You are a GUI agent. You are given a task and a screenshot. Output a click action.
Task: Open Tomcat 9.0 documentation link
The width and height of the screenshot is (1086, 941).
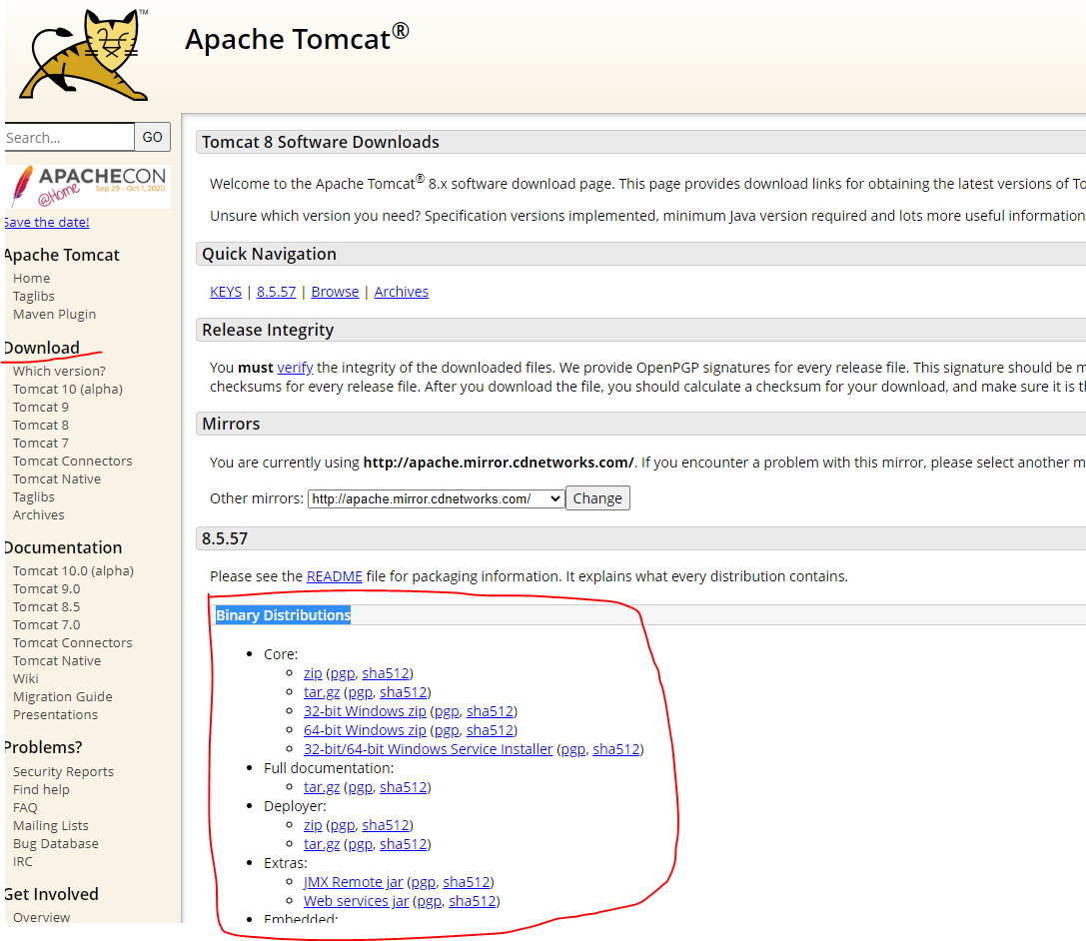point(46,588)
